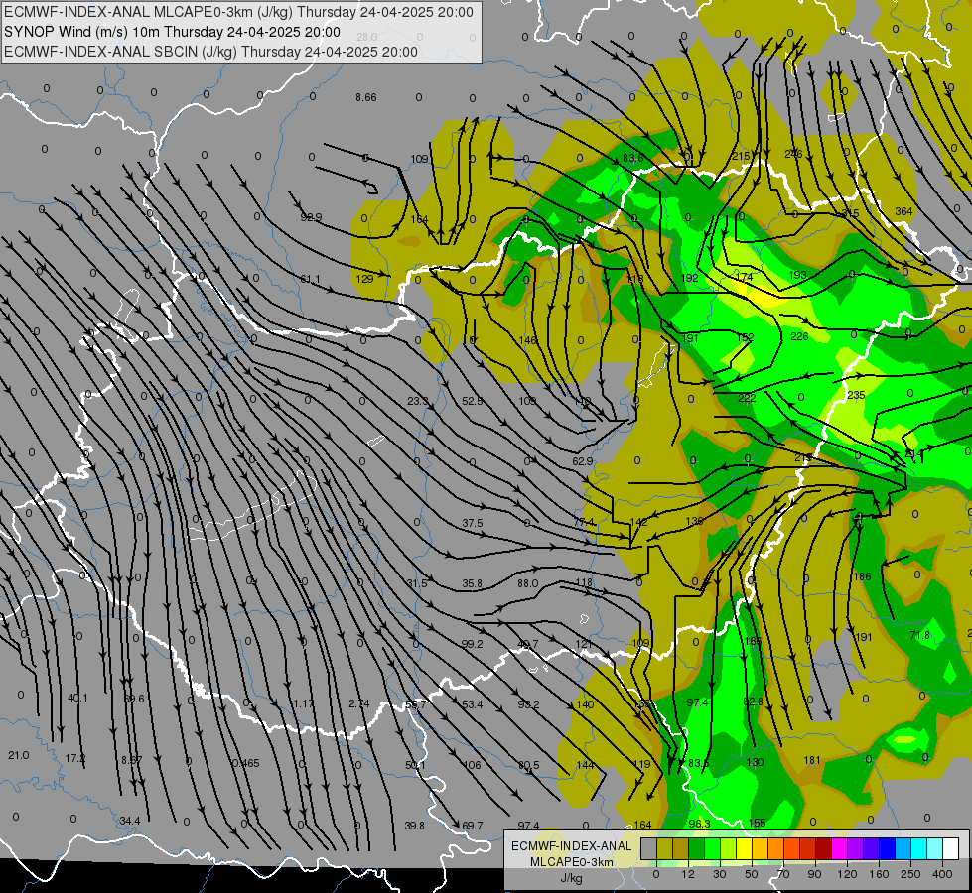This screenshot has height=893, width=972.
Task: Click the 71.8 value on the map
Action: click(920, 635)
